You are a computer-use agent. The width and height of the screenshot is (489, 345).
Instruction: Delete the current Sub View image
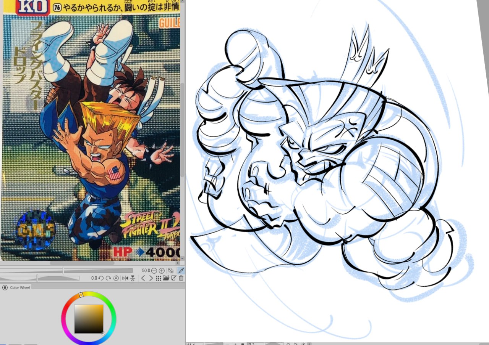click(x=181, y=278)
